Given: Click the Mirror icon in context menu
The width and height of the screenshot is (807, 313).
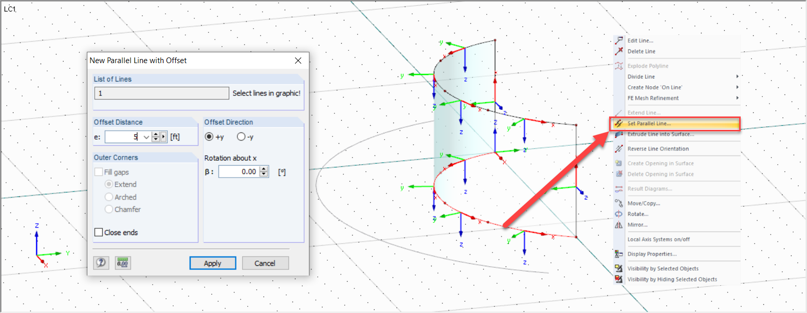Looking at the screenshot, I should (x=619, y=225).
